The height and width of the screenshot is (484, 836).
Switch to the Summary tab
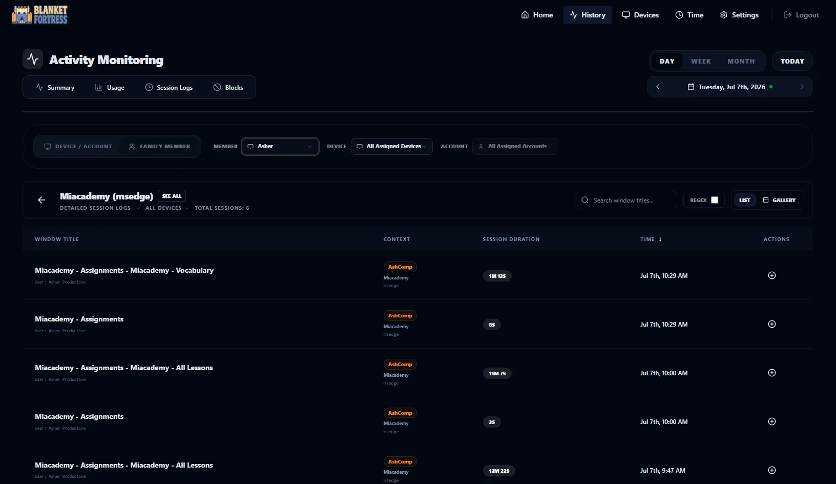pos(55,88)
